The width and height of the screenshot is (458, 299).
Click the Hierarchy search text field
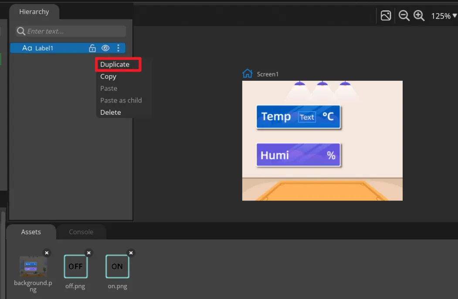coord(74,31)
